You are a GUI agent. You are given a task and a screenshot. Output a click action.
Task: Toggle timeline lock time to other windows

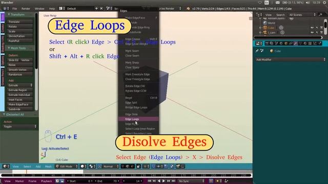[62, 181]
